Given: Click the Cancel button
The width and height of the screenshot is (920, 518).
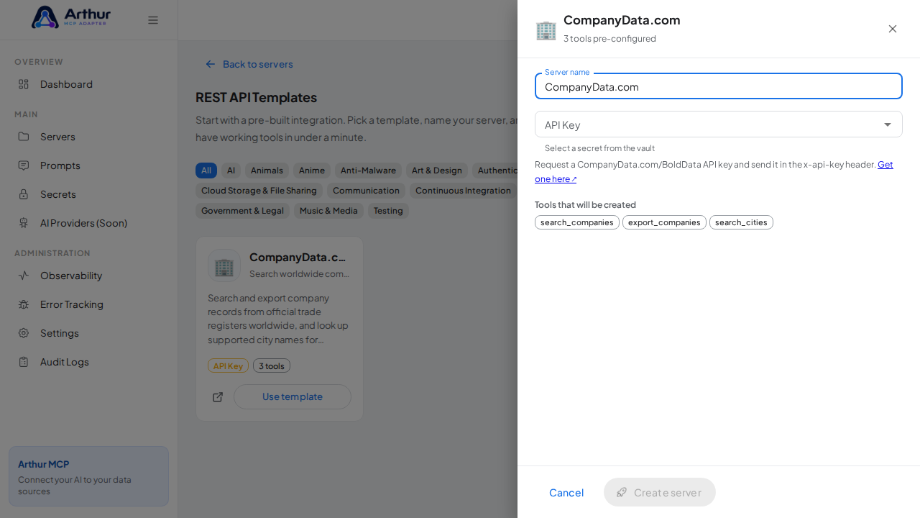Looking at the screenshot, I should coord(566,492).
